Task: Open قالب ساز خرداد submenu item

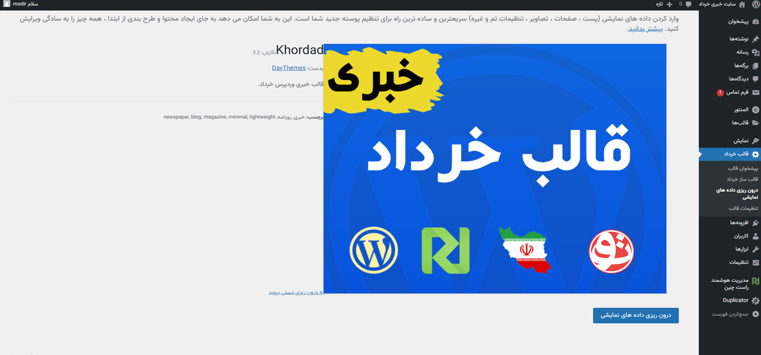Action: tap(742, 179)
